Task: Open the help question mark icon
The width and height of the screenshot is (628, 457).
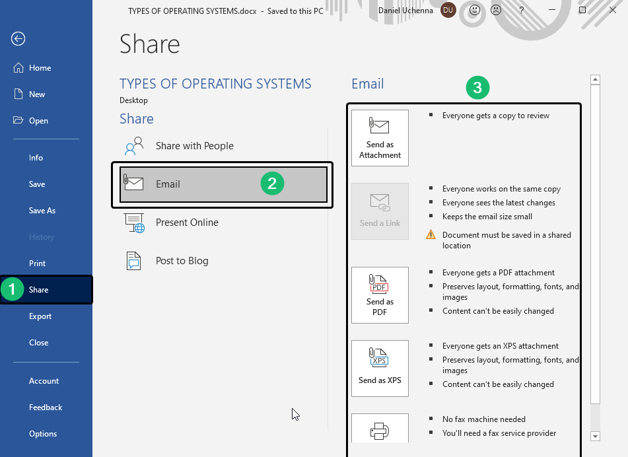Action: 521,11
